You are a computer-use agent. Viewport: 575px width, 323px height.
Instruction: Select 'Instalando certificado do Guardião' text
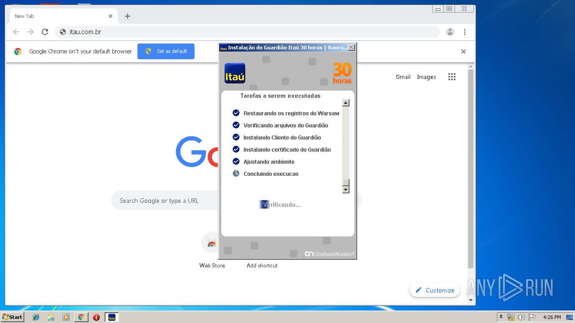click(x=287, y=150)
